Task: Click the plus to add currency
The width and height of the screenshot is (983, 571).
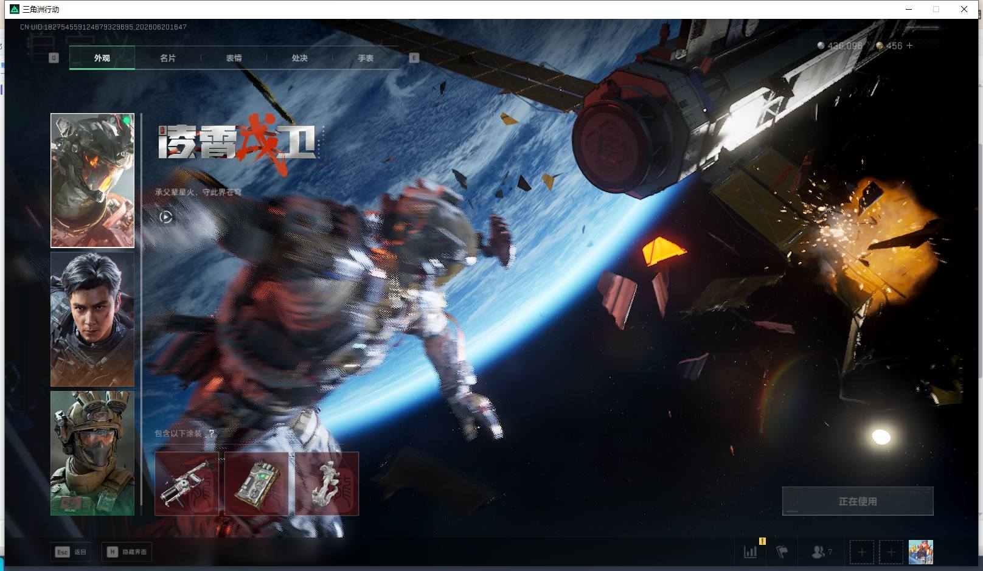Action: pos(909,46)
